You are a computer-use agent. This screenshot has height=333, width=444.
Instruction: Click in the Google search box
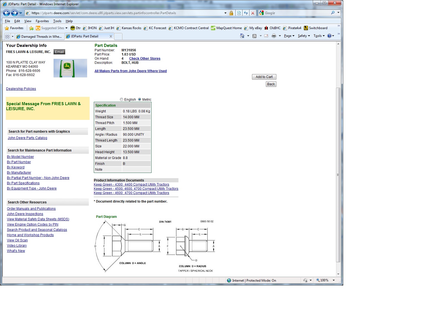coord(296,13)
